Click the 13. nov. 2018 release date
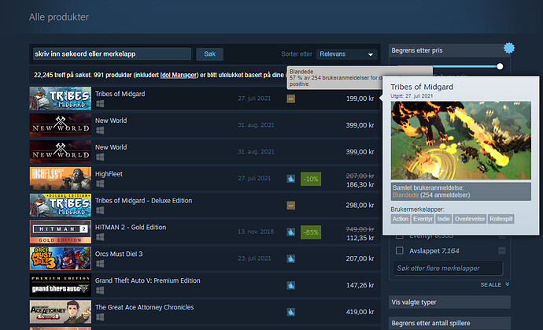This screenshot has width=543, height=330. [256, 232]
